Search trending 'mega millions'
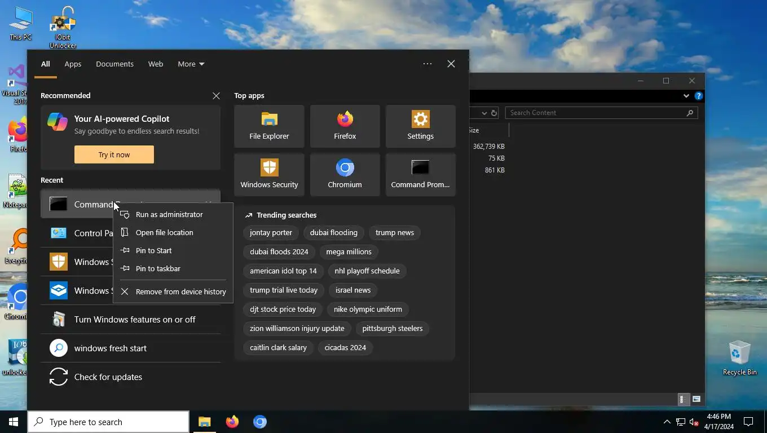 point(349,251)
